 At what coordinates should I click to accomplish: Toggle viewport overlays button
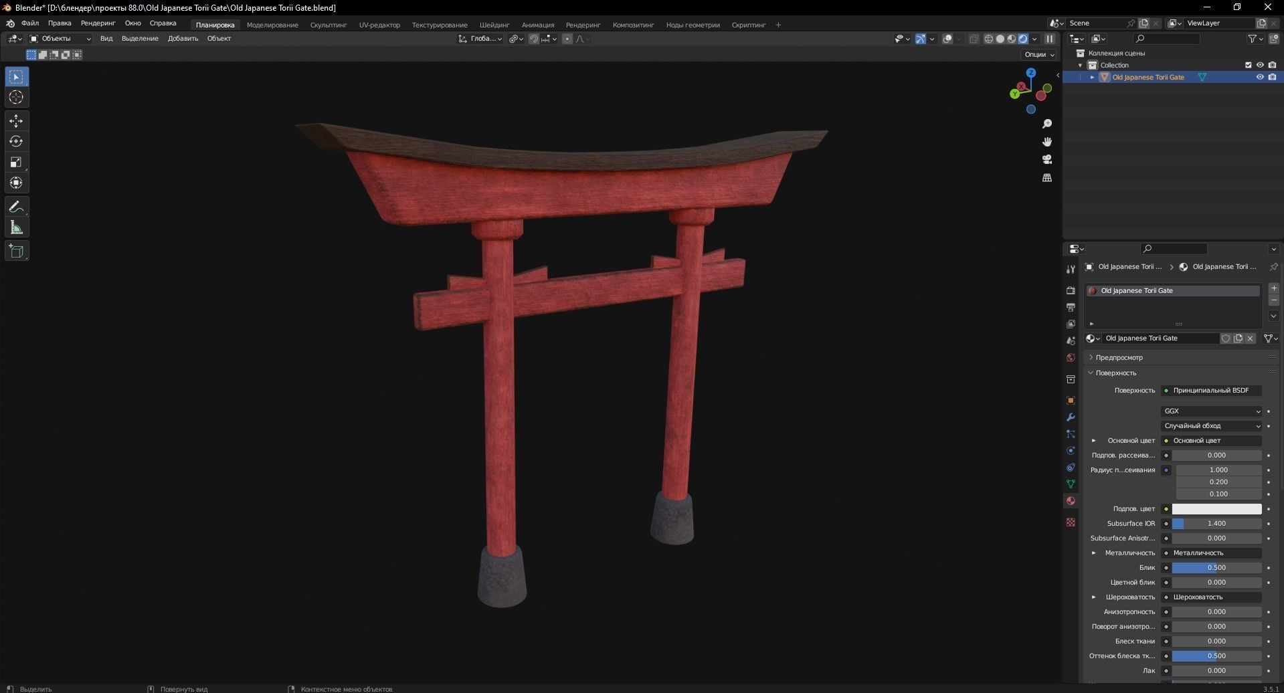pos(947,39)
